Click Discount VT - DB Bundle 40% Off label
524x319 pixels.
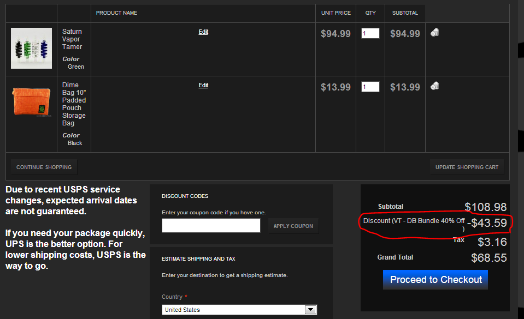point(414,224)
